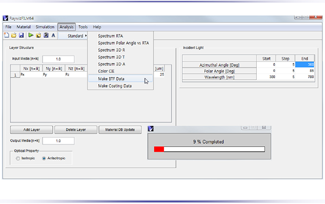
Task: Click the Save floppy disk icon
Action: coord(21,35)
